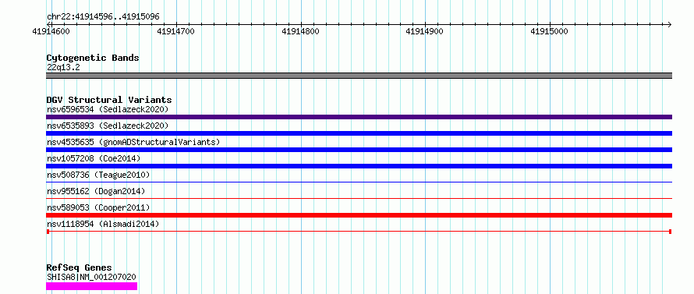This screenshot has width=694, height=294.
Task: Click the gray 22q13.2 cytogenetic band bar
Action: [x=359, y=76]
